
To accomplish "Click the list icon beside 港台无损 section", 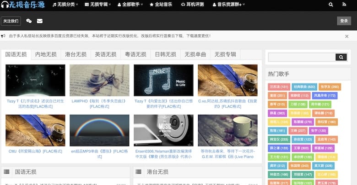I will coord(138,172).
